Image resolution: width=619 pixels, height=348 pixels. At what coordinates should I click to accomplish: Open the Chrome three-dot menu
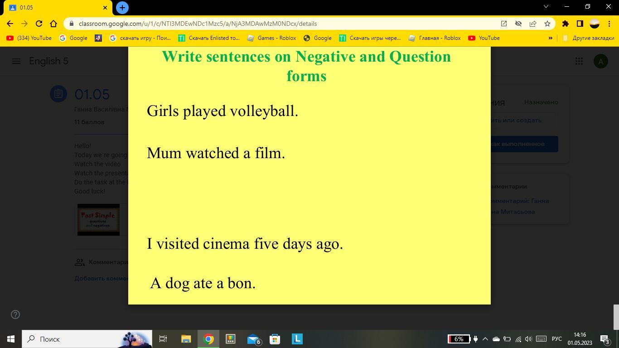click(x=609, y=24)
